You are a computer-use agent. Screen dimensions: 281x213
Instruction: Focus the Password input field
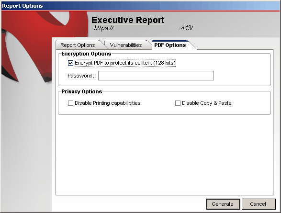[x=156, y=76]
